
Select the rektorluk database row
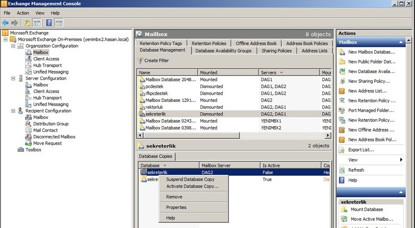(x=234, y=107)
